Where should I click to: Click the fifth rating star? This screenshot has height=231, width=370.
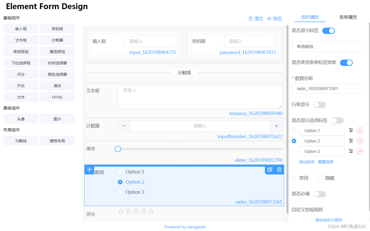(x=151, y=211)
